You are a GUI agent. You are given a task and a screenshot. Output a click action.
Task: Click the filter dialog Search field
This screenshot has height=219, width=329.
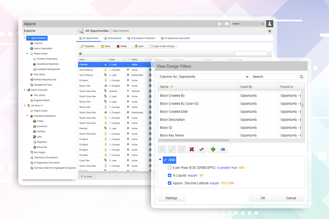point(275,77)
